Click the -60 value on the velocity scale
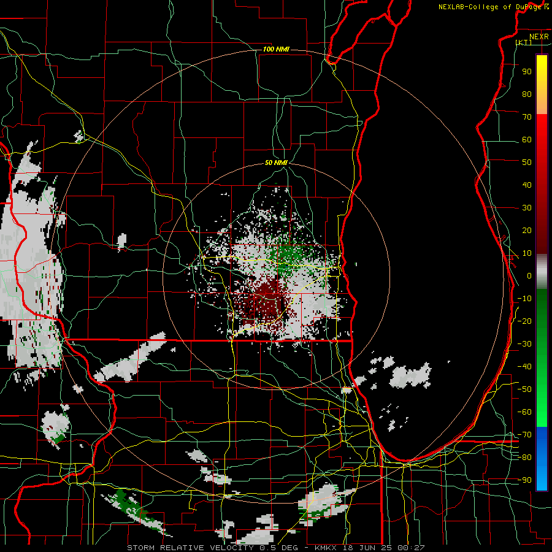Viewport: 552px width, 552px height. tap(524, 412)
